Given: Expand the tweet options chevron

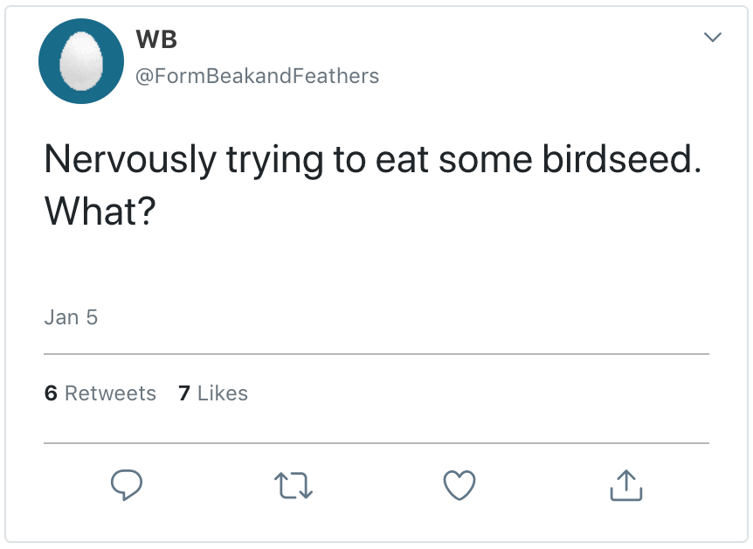Looking at the screenshot, I should click(713, 38).
